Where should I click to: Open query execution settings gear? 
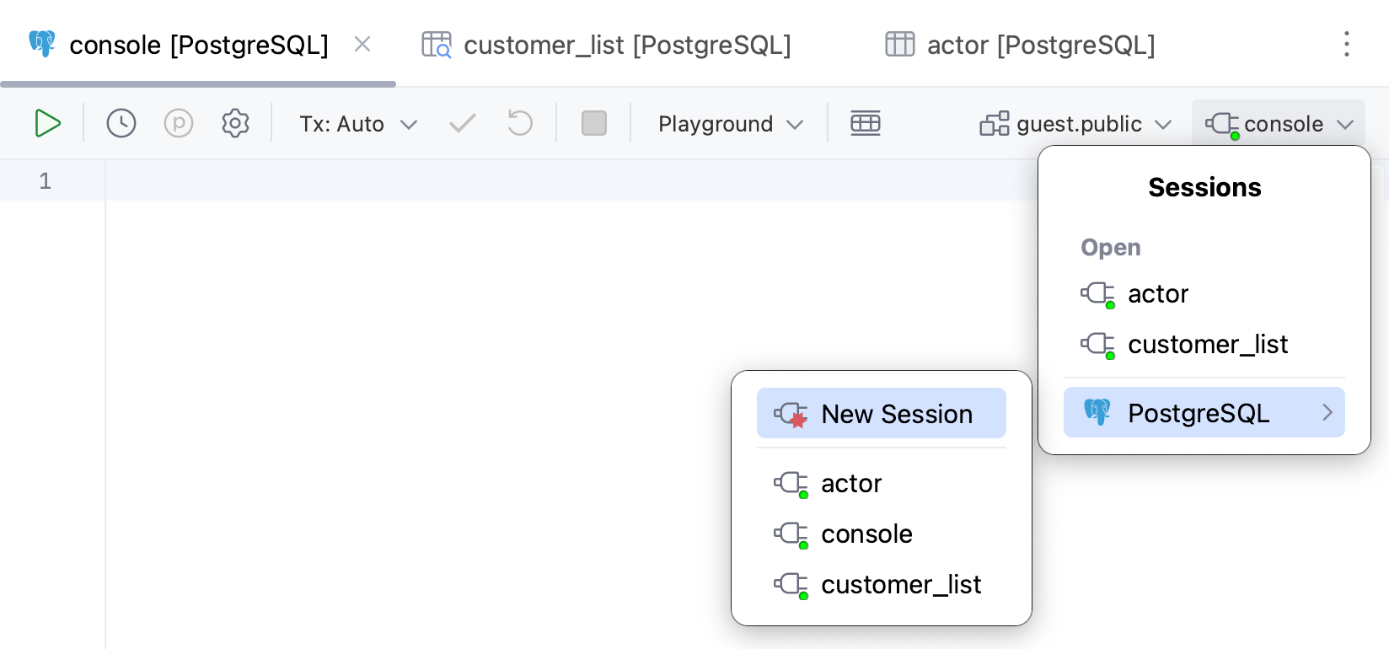[235, 124]
